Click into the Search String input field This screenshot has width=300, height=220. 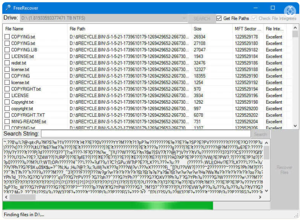click(x=146, y=134)
